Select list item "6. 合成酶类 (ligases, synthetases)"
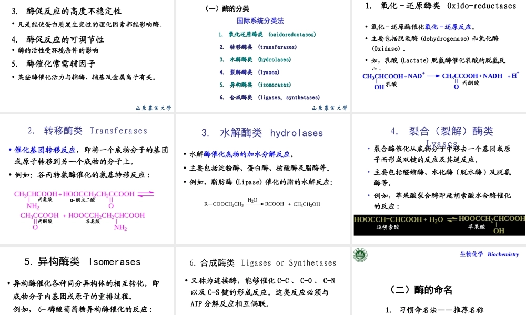Viewport: 526px width, 315px height. (269, 97)
